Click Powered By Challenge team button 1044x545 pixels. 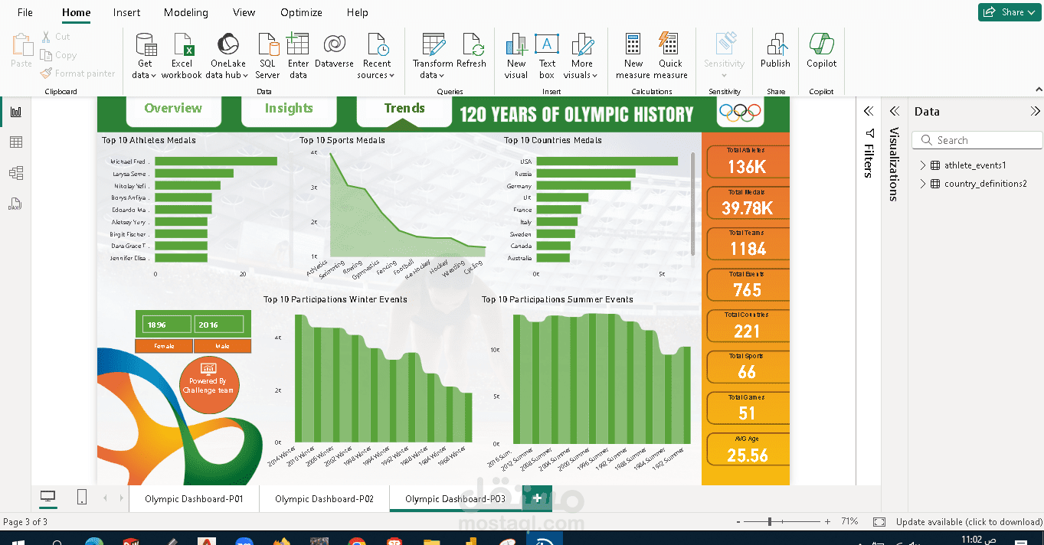click(208, 384)
